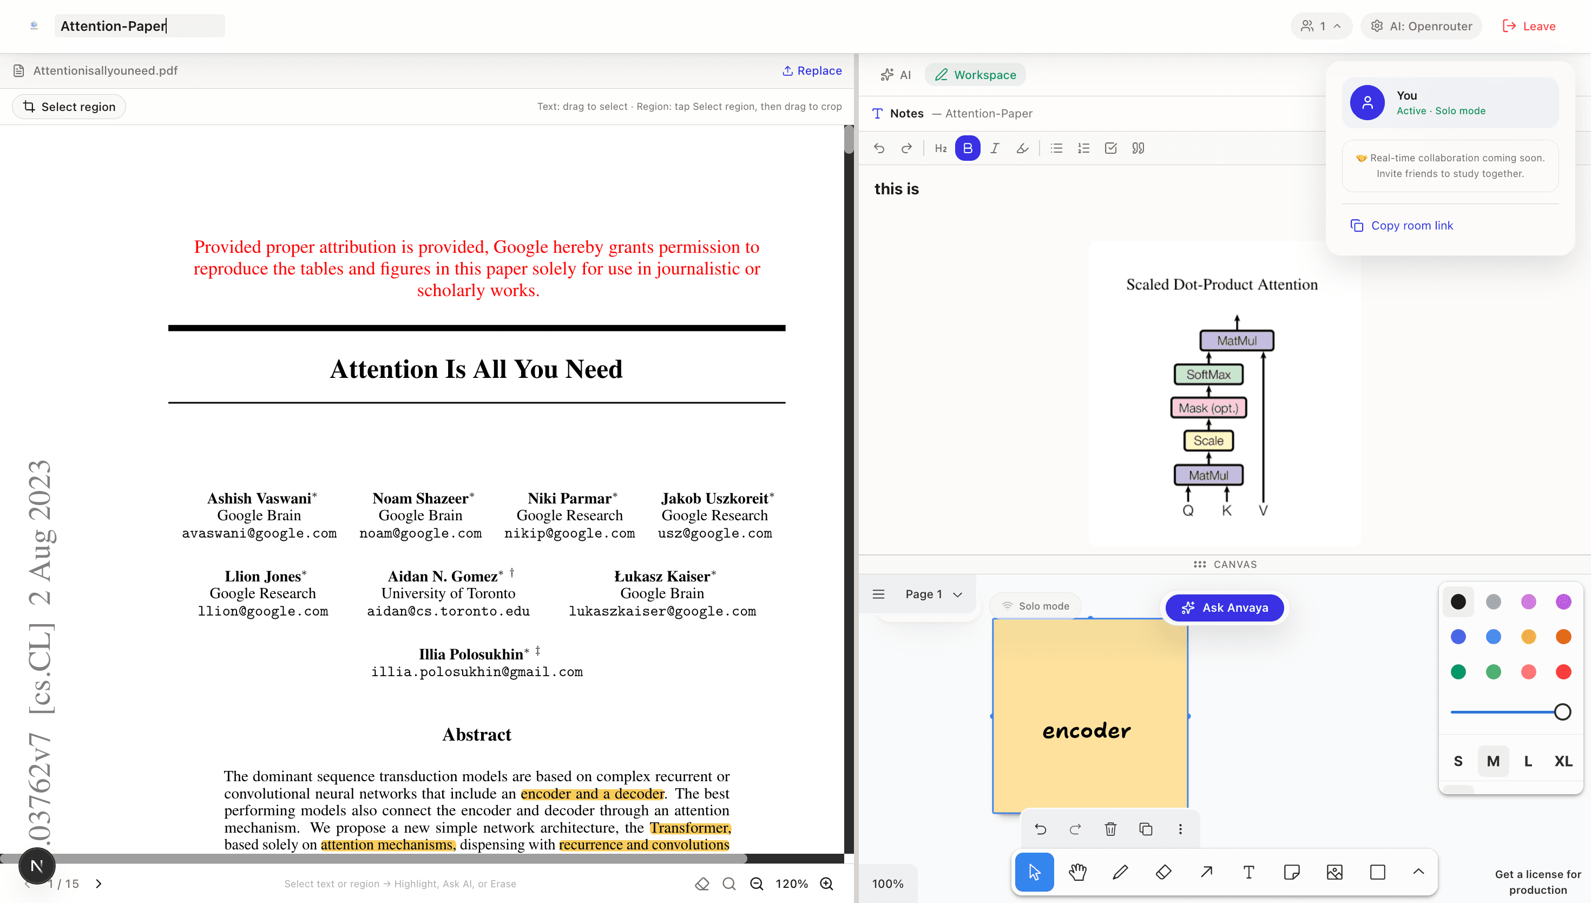Expand more canvas tools chevron
This screenshot has height=903, width=1591.
tap(1418, 872)
